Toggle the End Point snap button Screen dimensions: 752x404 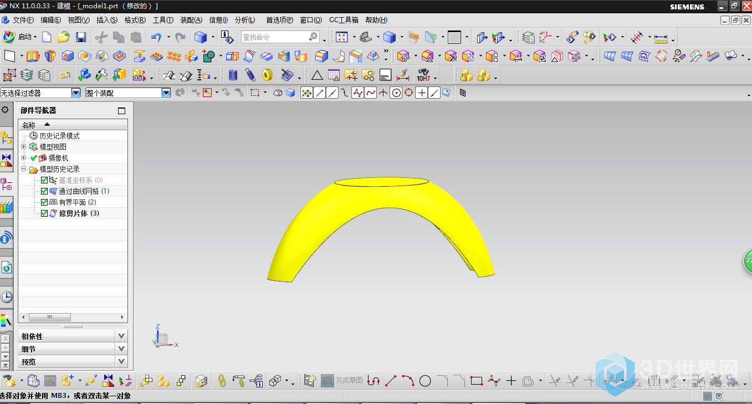point(320,93)
